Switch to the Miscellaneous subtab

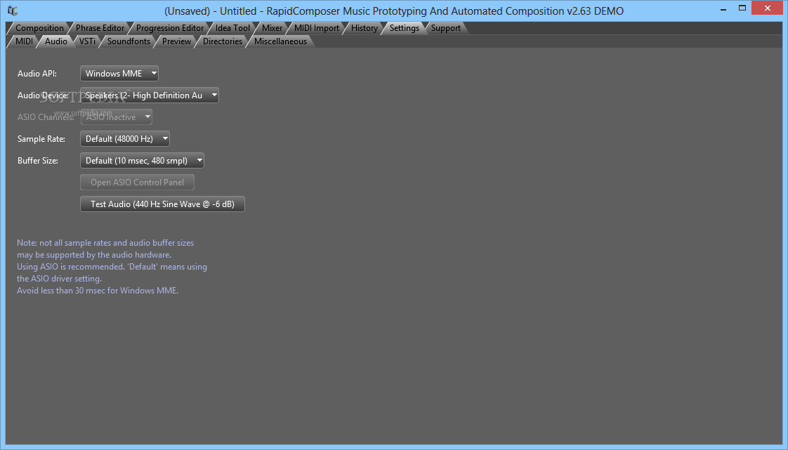coord(280,41)
